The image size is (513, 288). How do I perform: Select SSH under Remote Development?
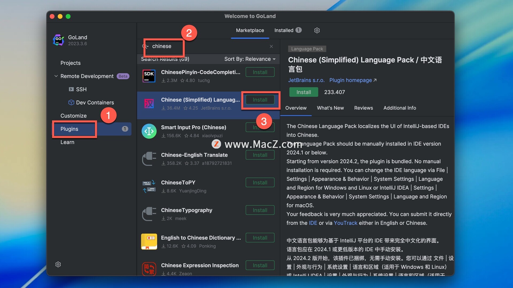(x=81, y=89)
